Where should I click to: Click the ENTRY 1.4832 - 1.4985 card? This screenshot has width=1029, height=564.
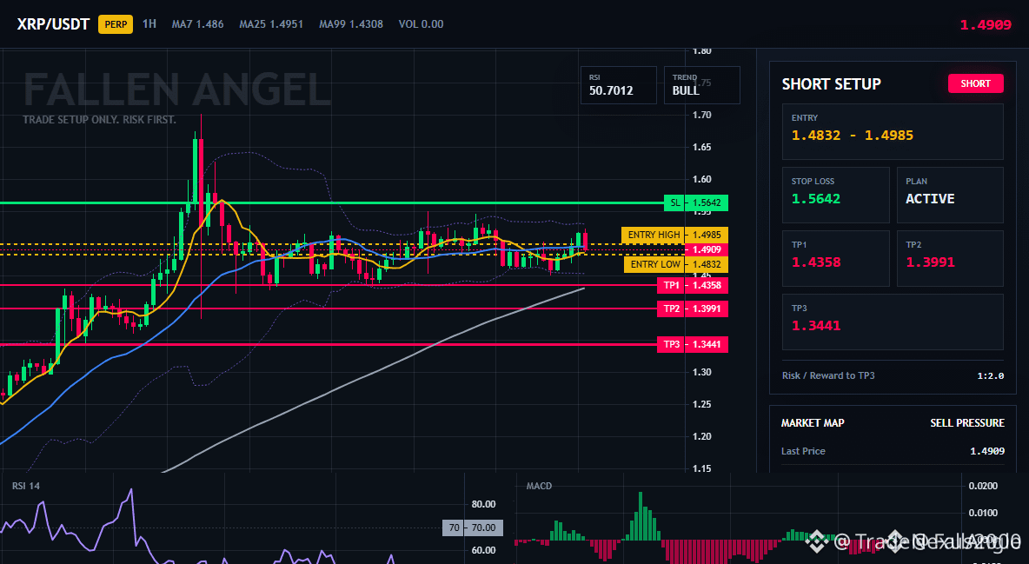click(893, 131)
